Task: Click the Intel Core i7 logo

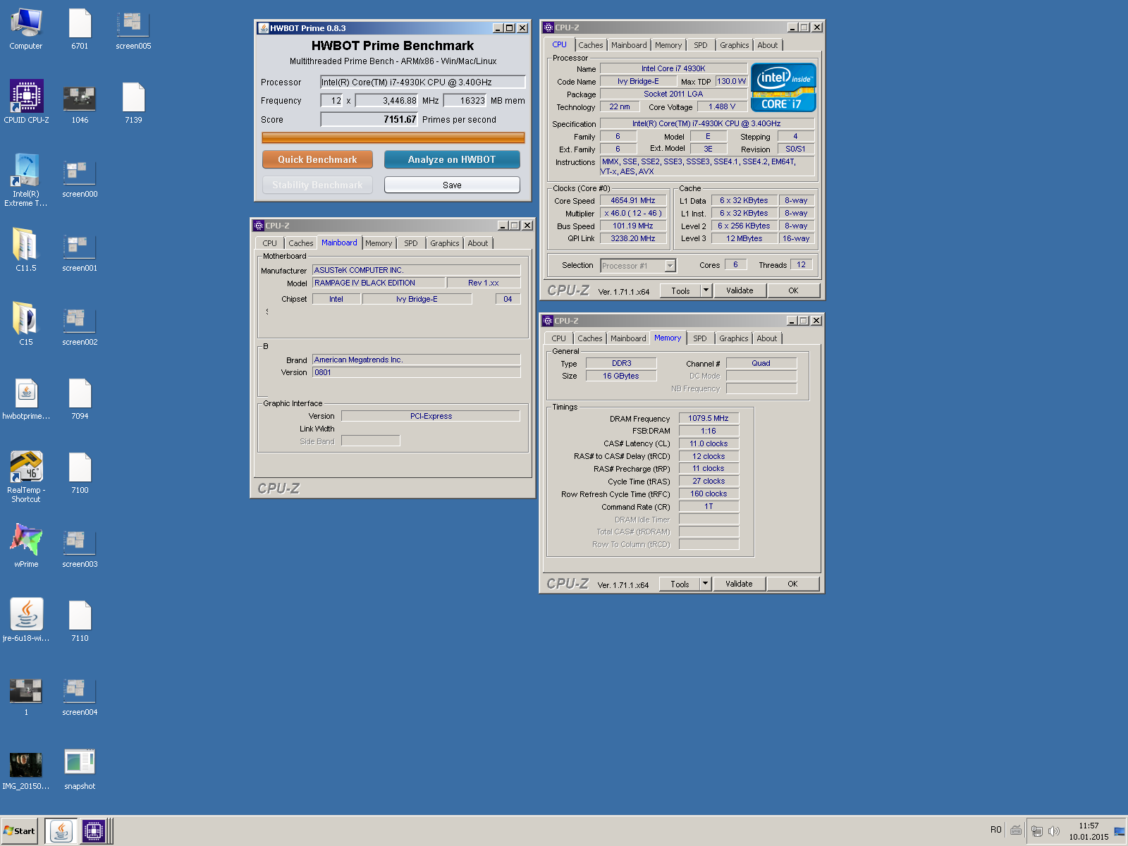Action: point(783,87)
